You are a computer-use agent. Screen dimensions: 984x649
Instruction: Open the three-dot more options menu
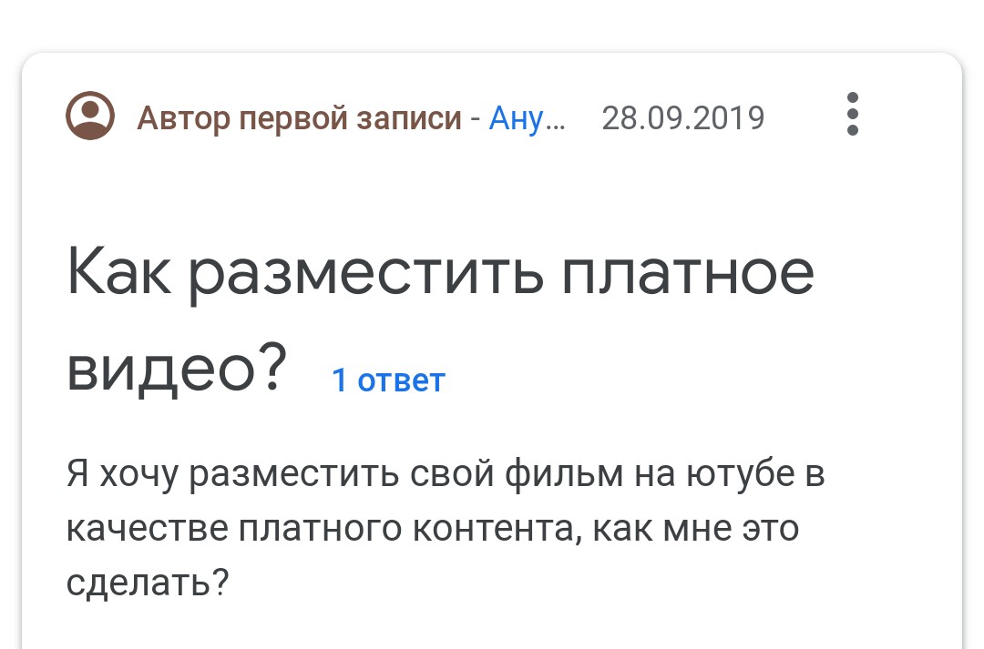[852, 115]
